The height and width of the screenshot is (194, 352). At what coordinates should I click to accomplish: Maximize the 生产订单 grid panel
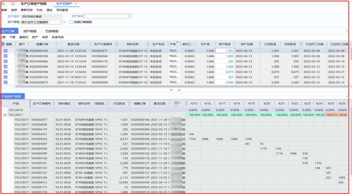pyautogui.click(x=347, y=31)
